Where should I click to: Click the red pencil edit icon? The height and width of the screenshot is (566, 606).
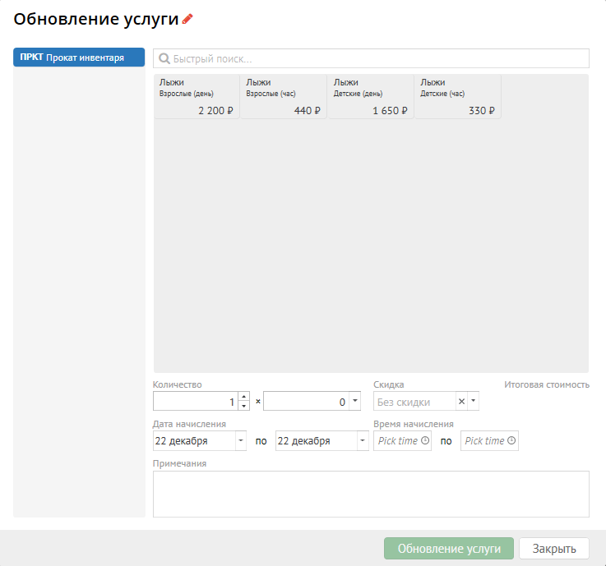[x=187, y=19]
